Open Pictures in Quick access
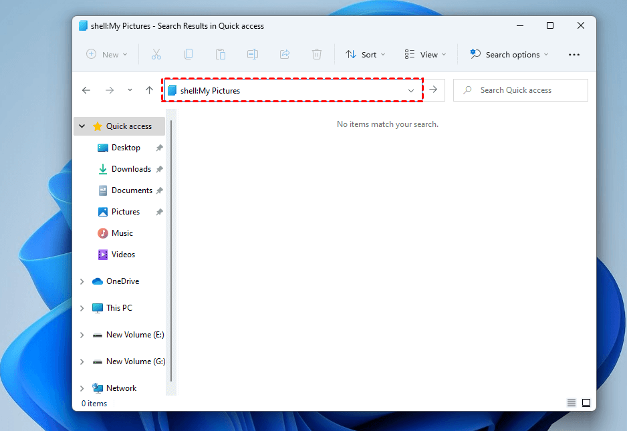627x431 pixels. pyautogui.click(x=125, y=212)
